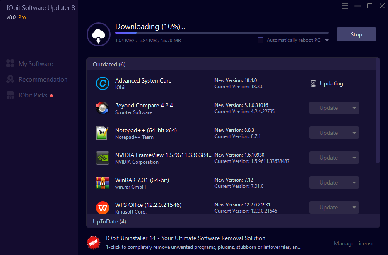
Task: Open dropdown next to WinRAR Update
Action: click(354, 182)
